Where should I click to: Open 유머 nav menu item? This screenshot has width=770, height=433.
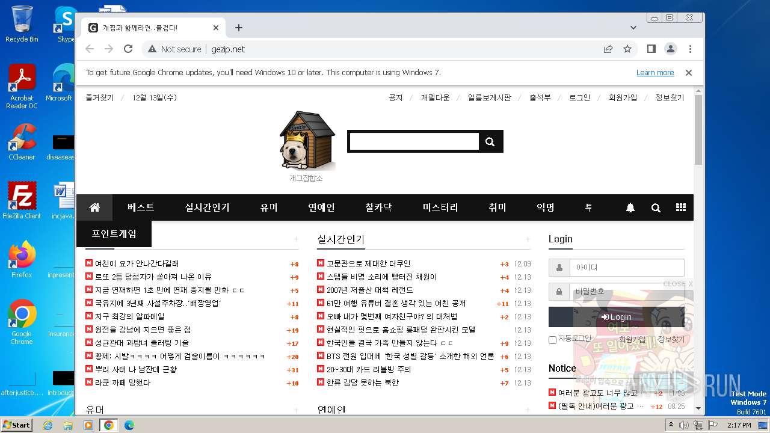269,207
